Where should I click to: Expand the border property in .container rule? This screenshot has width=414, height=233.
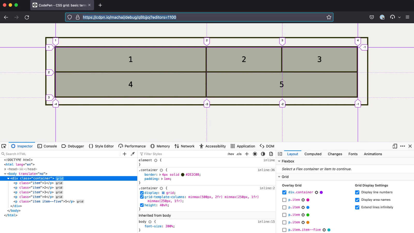coord(160,174)
